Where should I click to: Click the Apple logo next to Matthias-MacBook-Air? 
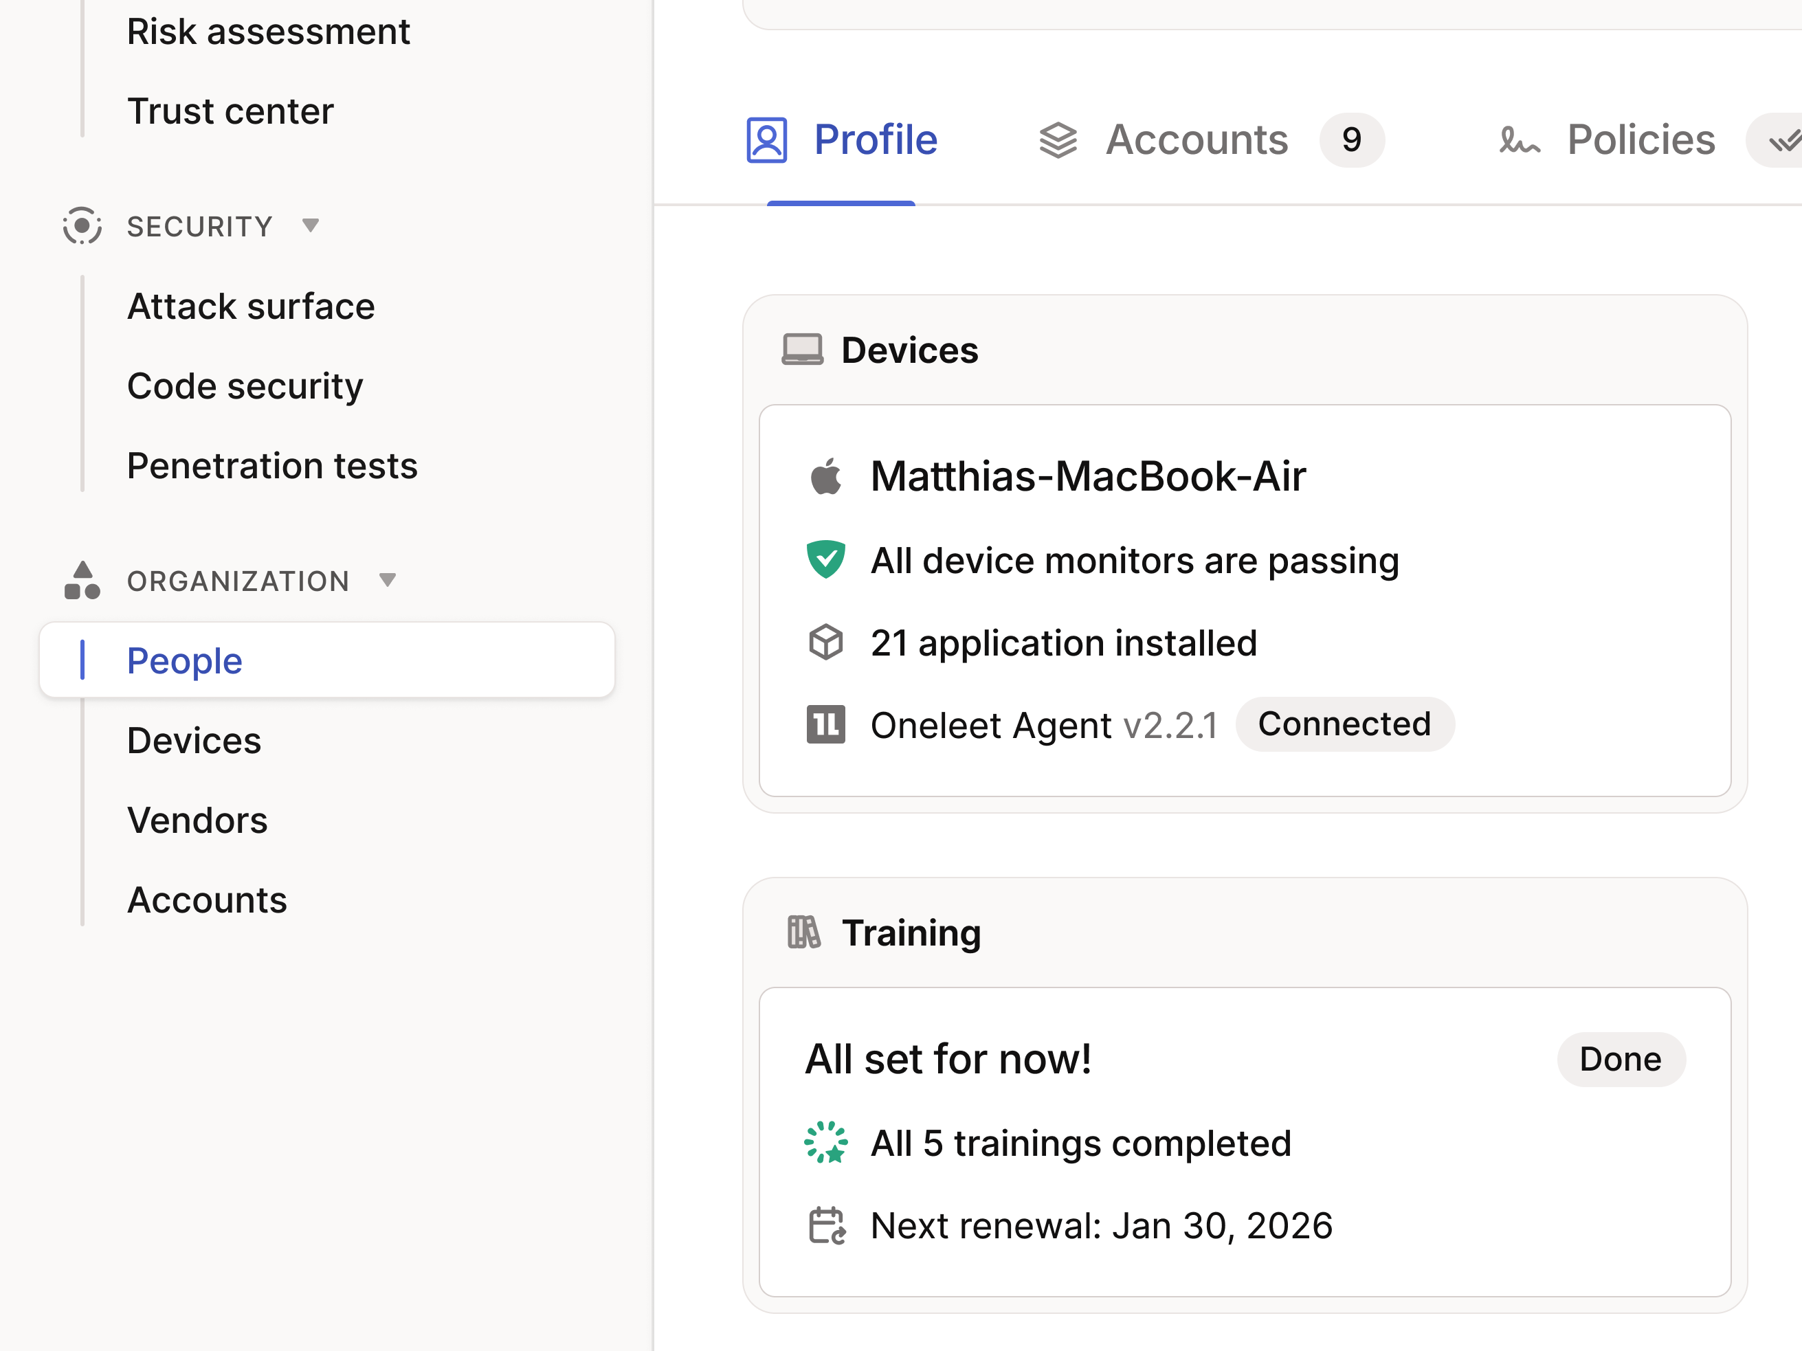click(x=826, y=476)
